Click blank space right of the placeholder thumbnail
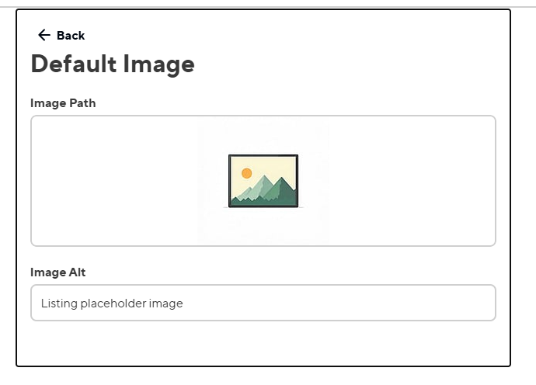This screenshot has width=536, height=385. (x=410, y=181)
